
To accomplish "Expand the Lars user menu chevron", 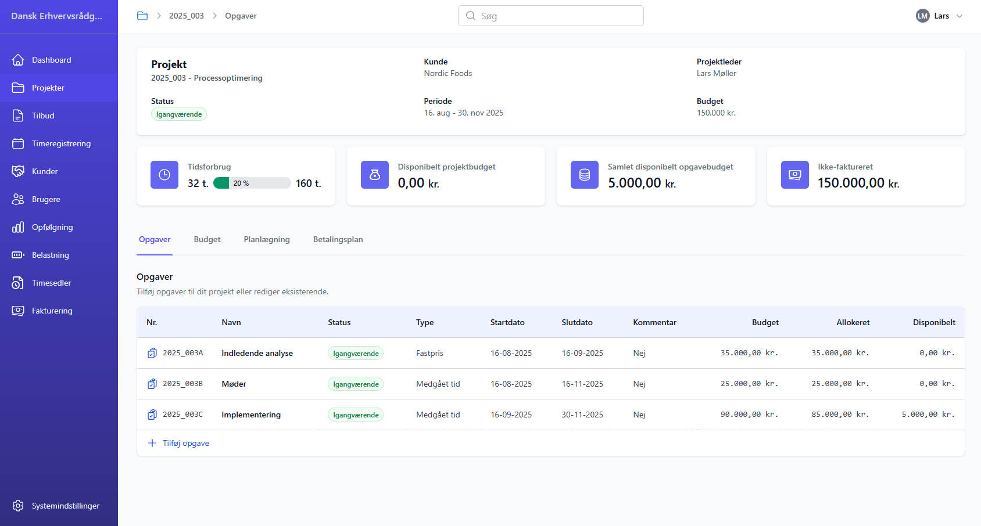I will pyautogui.click(x=959, y=16).
